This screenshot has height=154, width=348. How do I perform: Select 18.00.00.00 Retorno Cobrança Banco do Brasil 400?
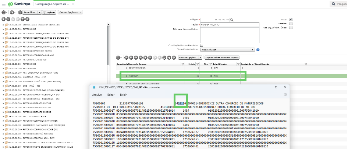[38, 46]
